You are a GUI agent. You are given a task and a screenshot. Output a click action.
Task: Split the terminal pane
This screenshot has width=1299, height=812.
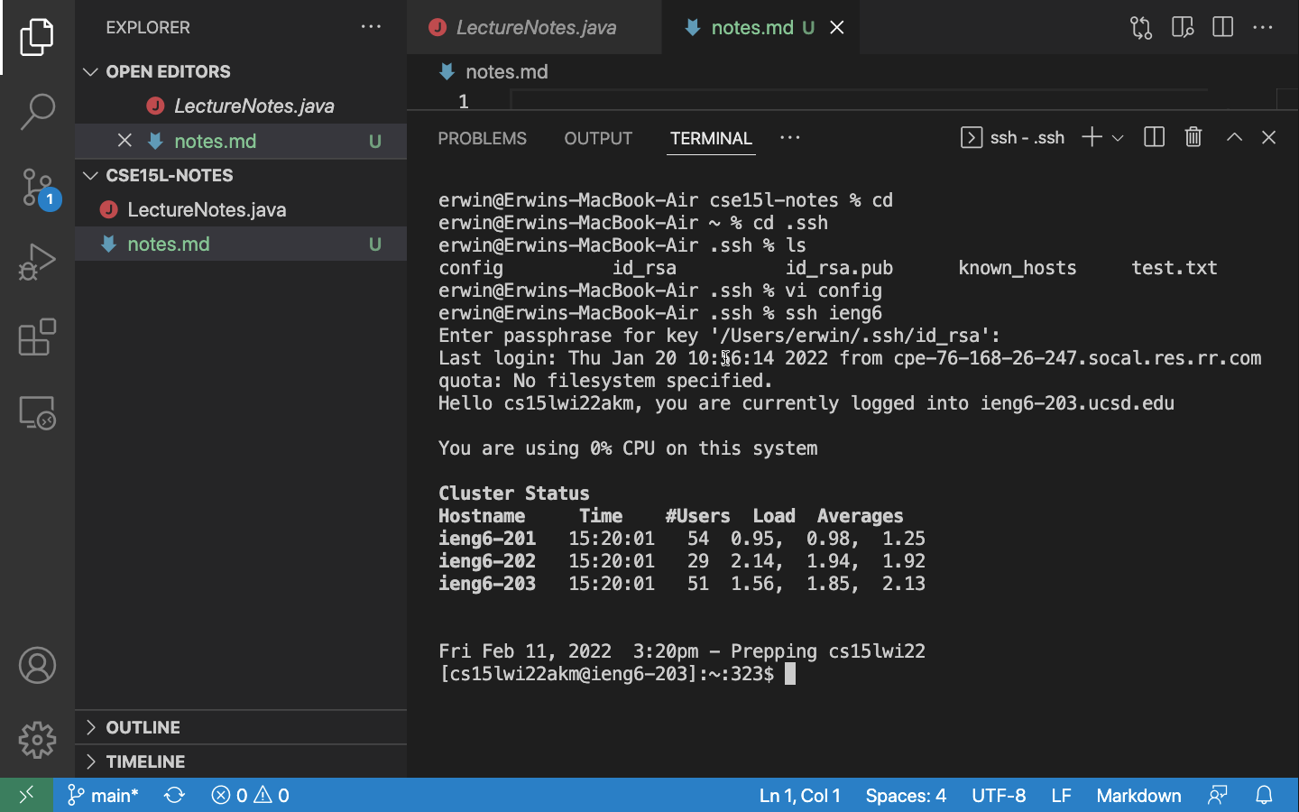click(x=1154, y=137)
